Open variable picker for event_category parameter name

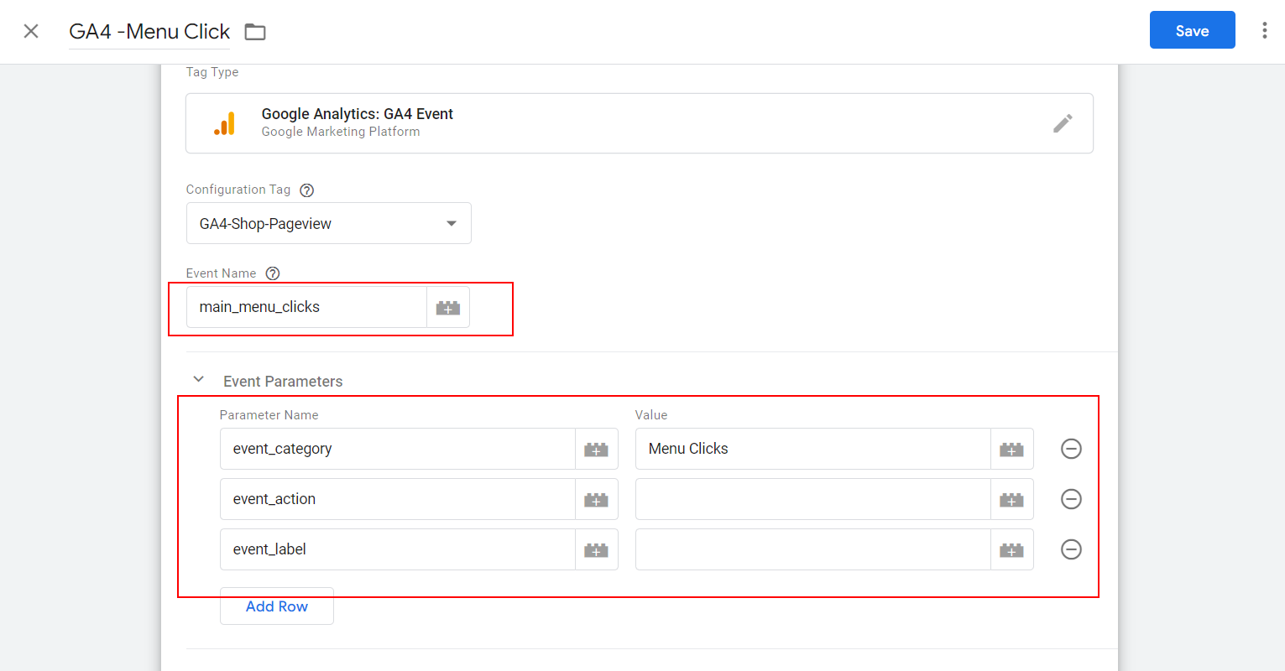click(x=596, y=450)
